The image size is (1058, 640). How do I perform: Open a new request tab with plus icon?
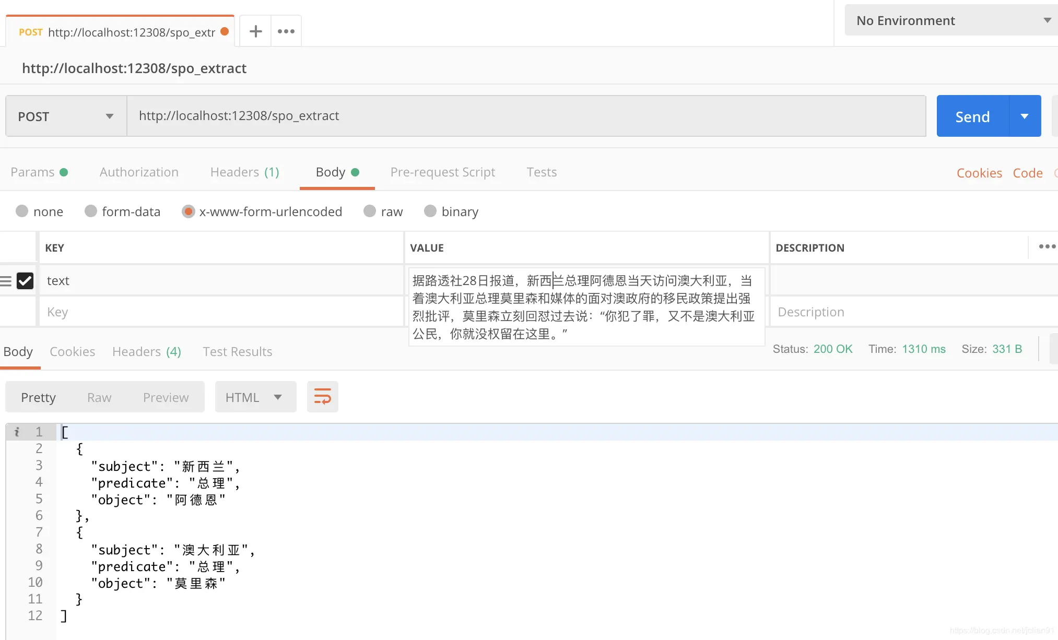(255, 31)
